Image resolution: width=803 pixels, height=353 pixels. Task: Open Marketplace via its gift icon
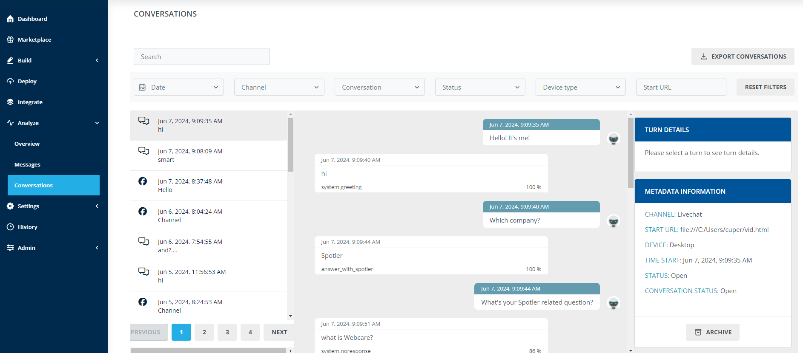point(10,40)
